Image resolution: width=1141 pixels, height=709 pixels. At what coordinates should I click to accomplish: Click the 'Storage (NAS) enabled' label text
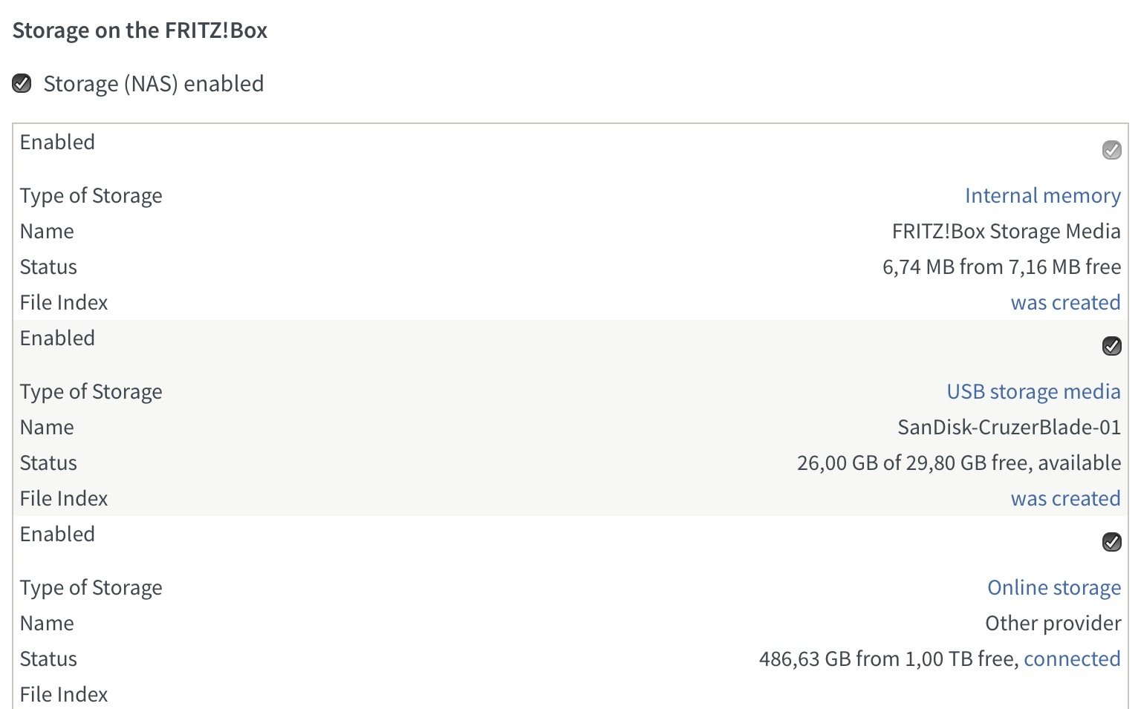[x=154, y=83]
